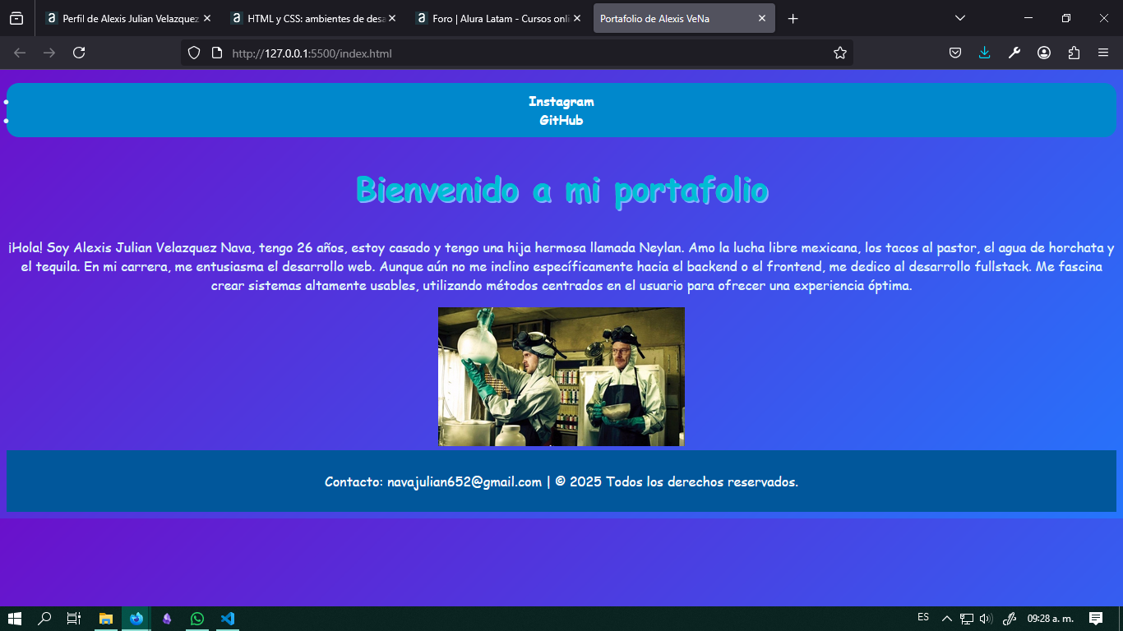Expand the list all tabs chevron
Viewport: 1123px width, 631px height.
pyautogui.click(x=960, y=18)
